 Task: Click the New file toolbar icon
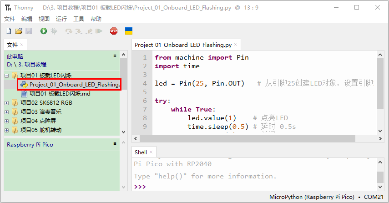pyautogui.click(x=9, y=31)
